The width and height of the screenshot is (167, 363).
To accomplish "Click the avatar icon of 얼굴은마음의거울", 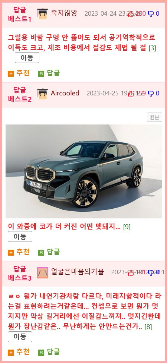I will pyautogui.click(x=42, y=272).
